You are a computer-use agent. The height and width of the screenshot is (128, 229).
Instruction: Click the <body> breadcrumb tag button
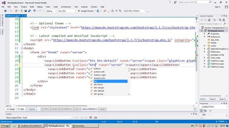tap(55, 109)
